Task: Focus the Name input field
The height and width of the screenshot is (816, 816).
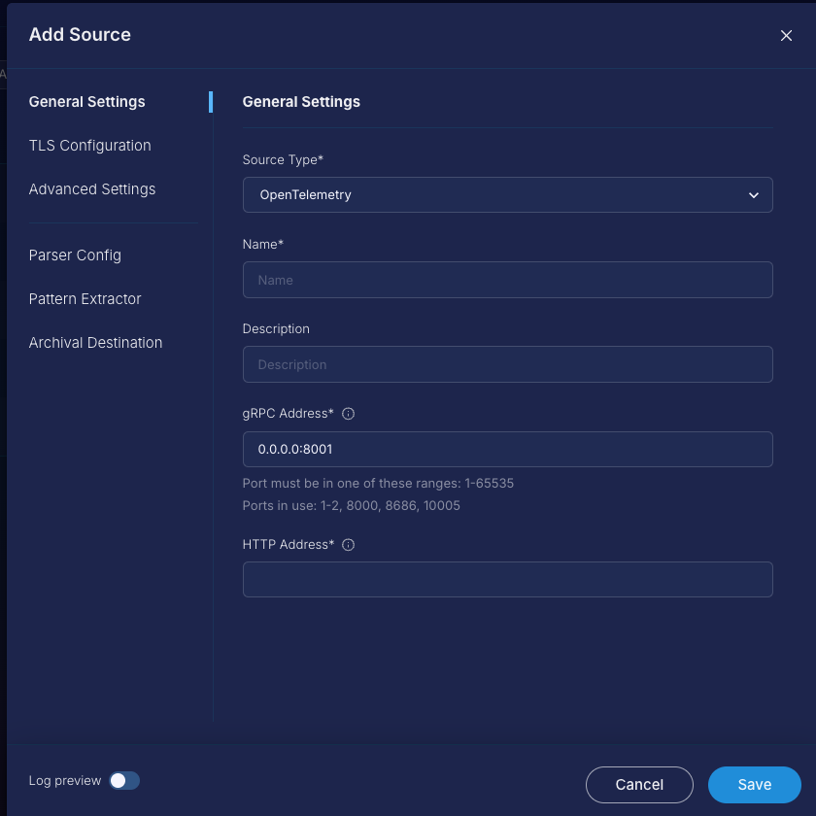Action: [507, 280]
